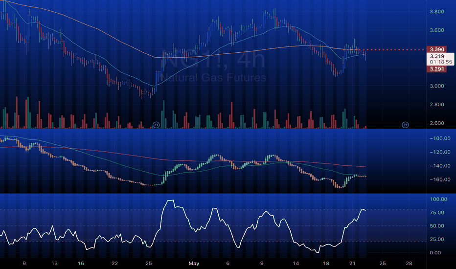This screenshot has height=269, width=456.
Task: Click the countdown timer 01:18:55
Action: coord(441,62)
